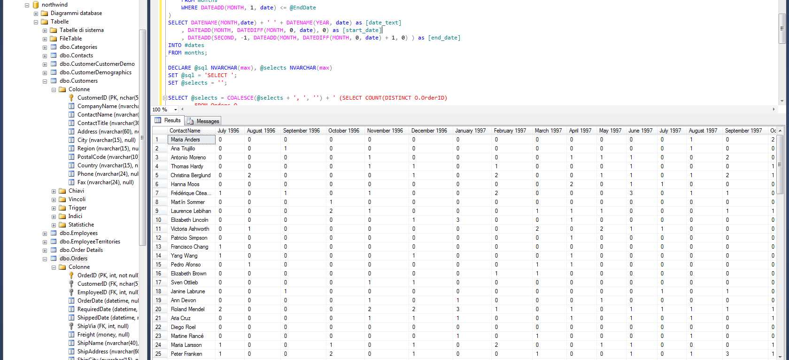Click the October 1996 column header

point(343,131)
